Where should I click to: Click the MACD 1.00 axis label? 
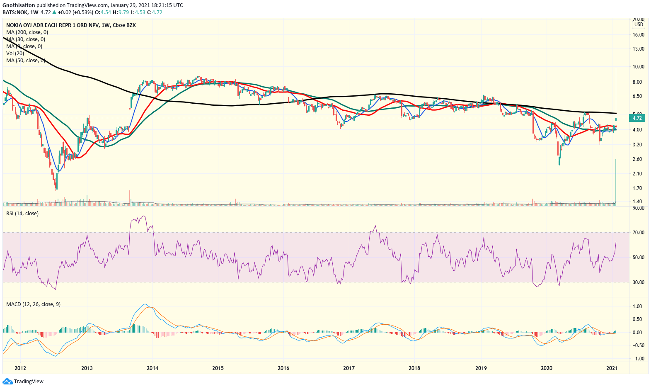point(638,306)
